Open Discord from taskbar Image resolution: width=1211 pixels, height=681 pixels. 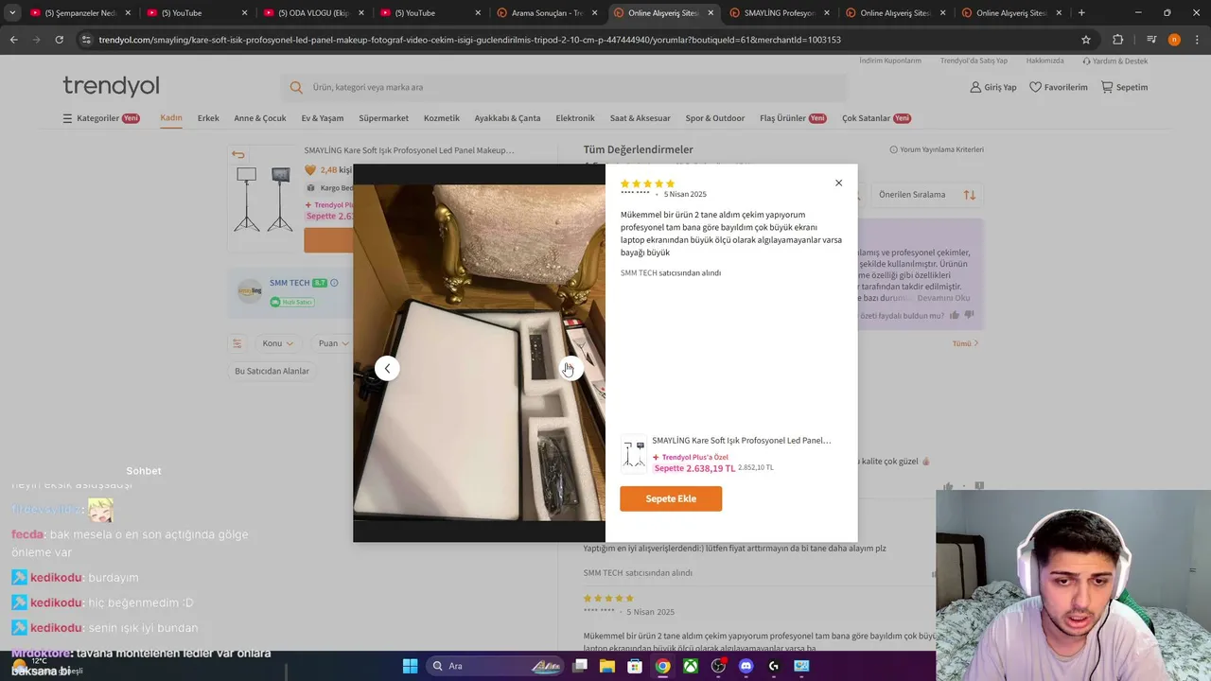tap(746, 666)
